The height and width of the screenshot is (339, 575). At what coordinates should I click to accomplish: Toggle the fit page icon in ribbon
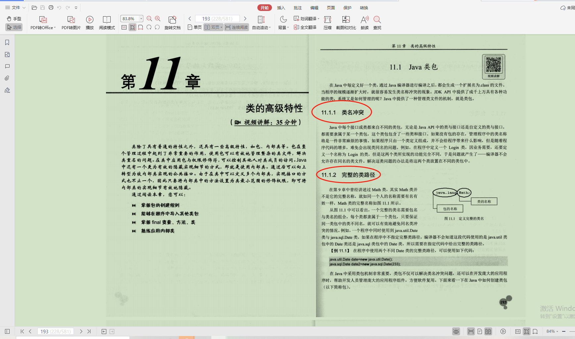pos(132,27)
